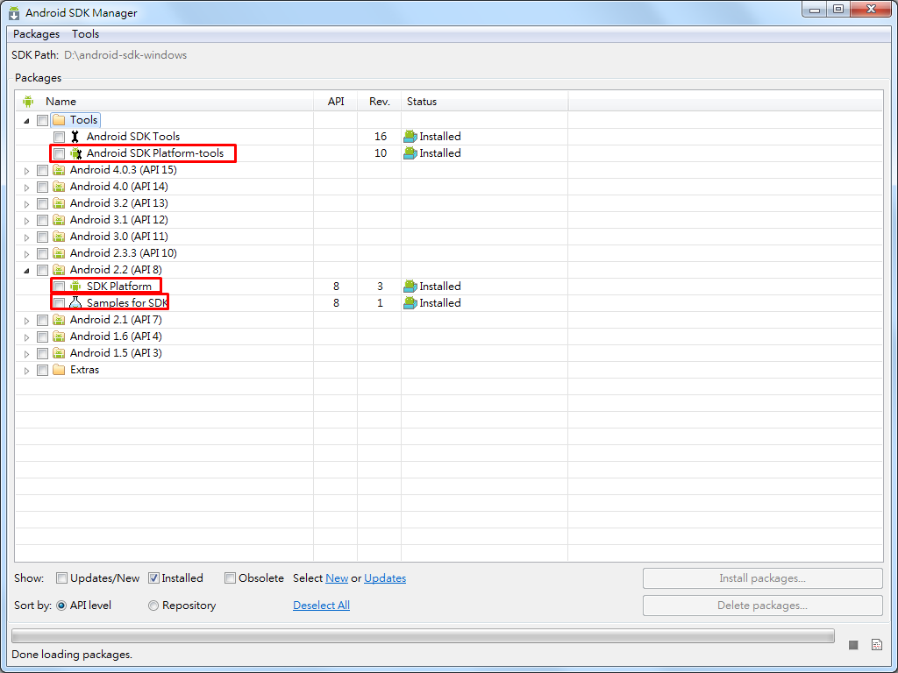Click the Install packages button
Image resolution: width=898 pixels, height=673 pixels.
(762, 578)
